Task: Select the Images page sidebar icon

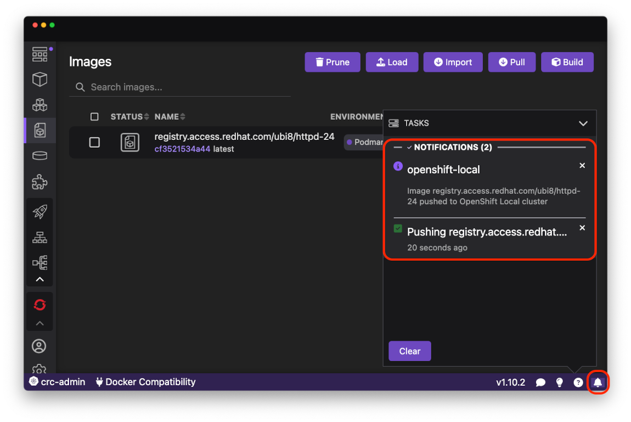Action: [x=40, y=131]
